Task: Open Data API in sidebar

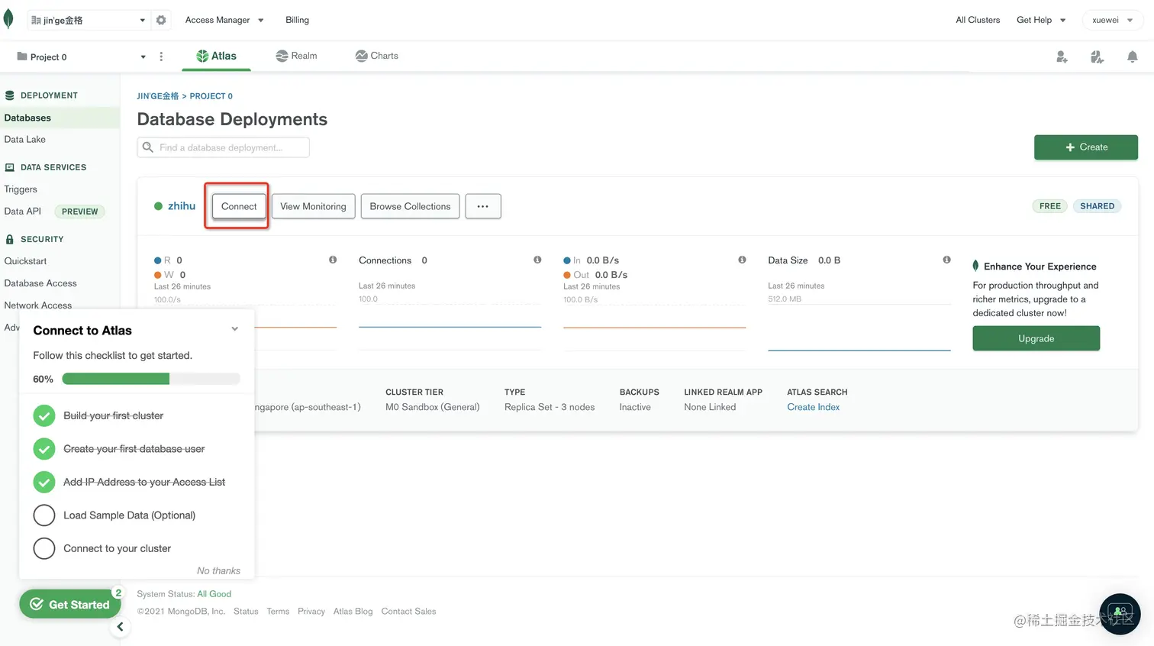Action: [23, 211]
